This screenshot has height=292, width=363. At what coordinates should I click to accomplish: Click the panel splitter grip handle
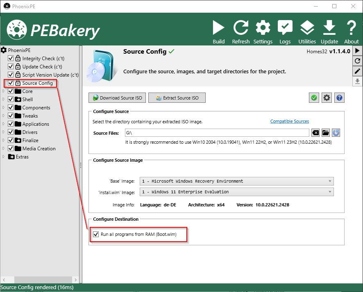(81, 165)
